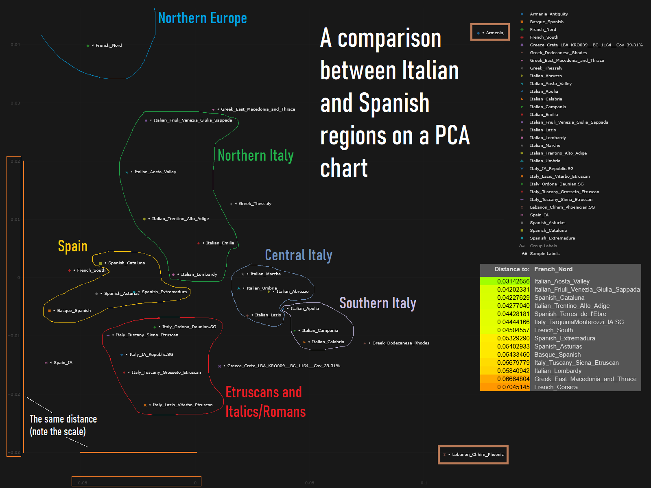Click the Lebanon_Chhim_Phoenici label on the plot

pos(478,455)
